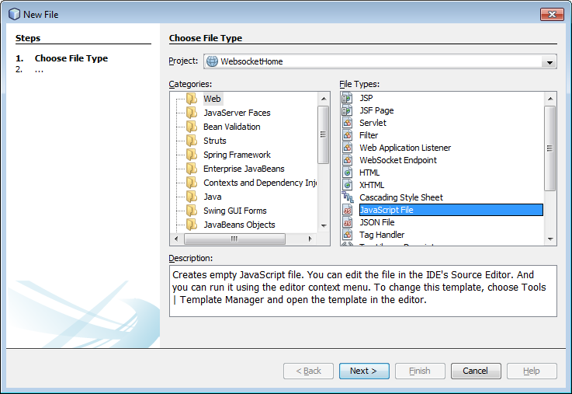This screenshot has width=572, height=394.
Task: Choose Web Application Listener file type
Action: pyautogui.click(x=405, y=148)
